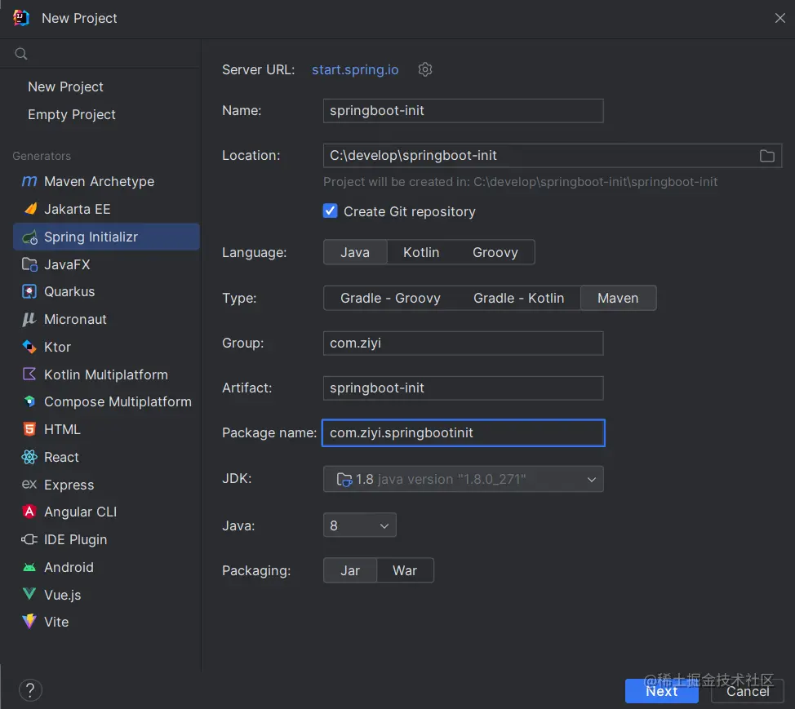Select Maven Archetype generator label

tap(99, 181)
